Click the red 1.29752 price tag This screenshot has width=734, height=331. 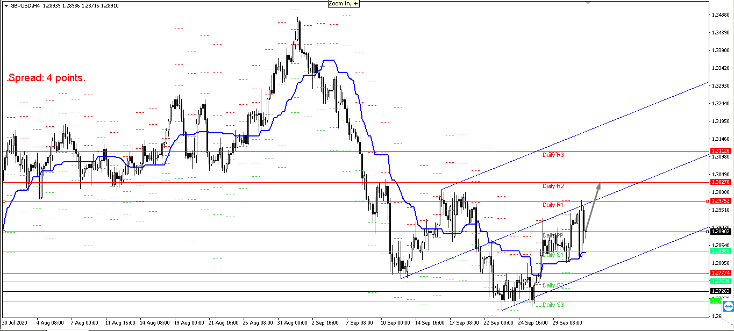click(x=720, y=200)
